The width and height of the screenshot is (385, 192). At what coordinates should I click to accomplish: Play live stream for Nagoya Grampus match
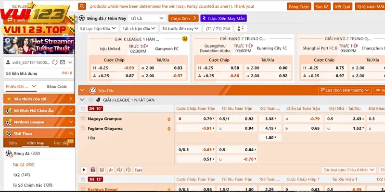84,170
